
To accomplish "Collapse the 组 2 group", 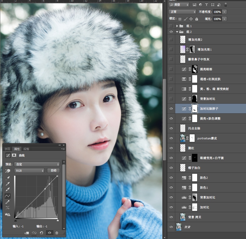I will (x=177, y=32).
